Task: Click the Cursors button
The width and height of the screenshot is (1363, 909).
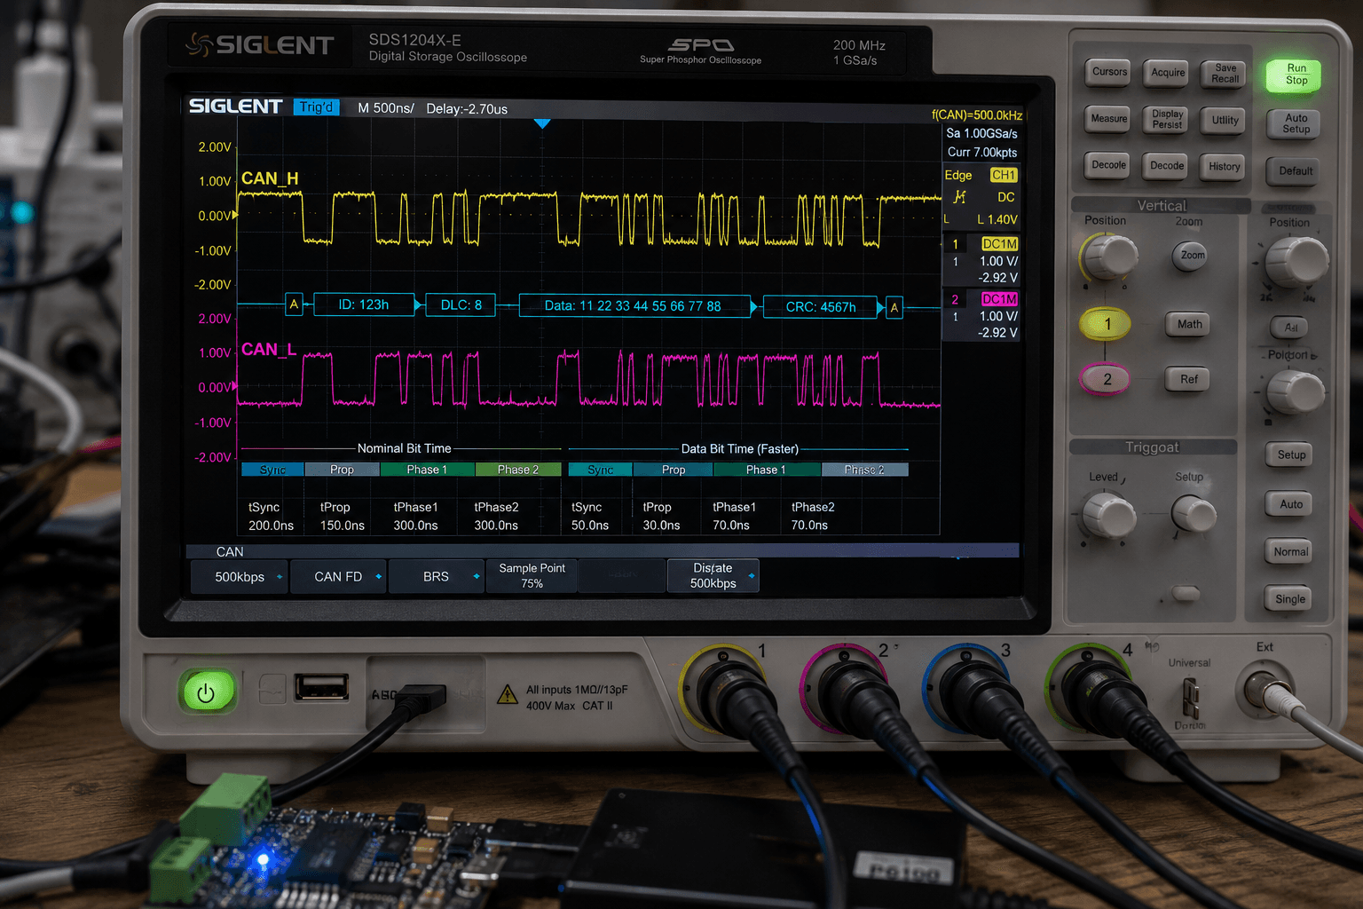Action: [1109, 73]
